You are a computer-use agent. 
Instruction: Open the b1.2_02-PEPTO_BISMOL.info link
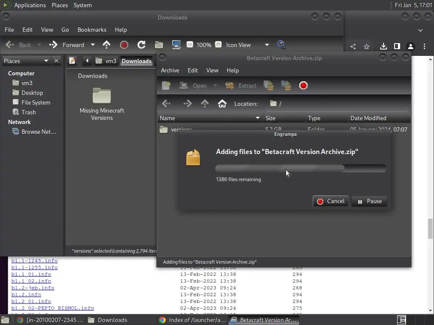(x=53, y=308)
